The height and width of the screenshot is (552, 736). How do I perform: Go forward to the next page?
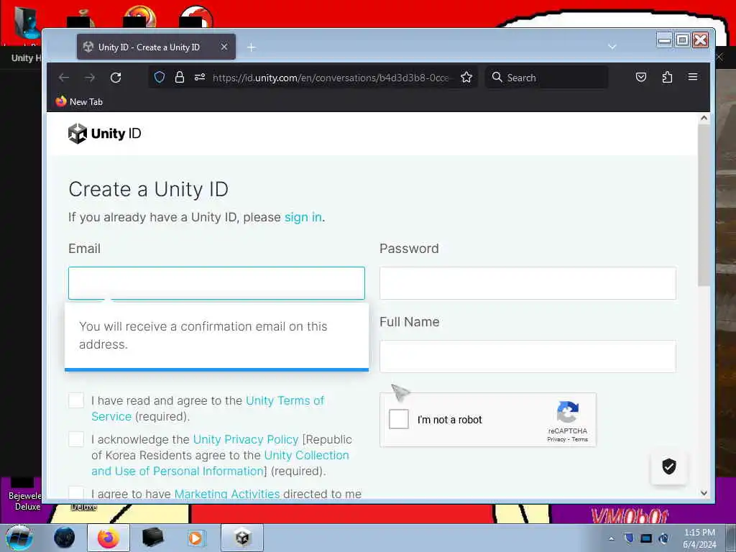click(x=90, y=78)
